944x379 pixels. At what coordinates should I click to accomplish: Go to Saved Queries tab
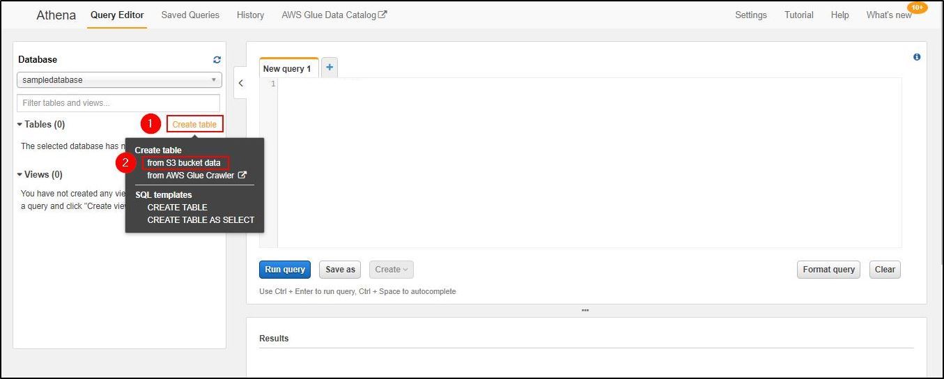pos(190,15)
